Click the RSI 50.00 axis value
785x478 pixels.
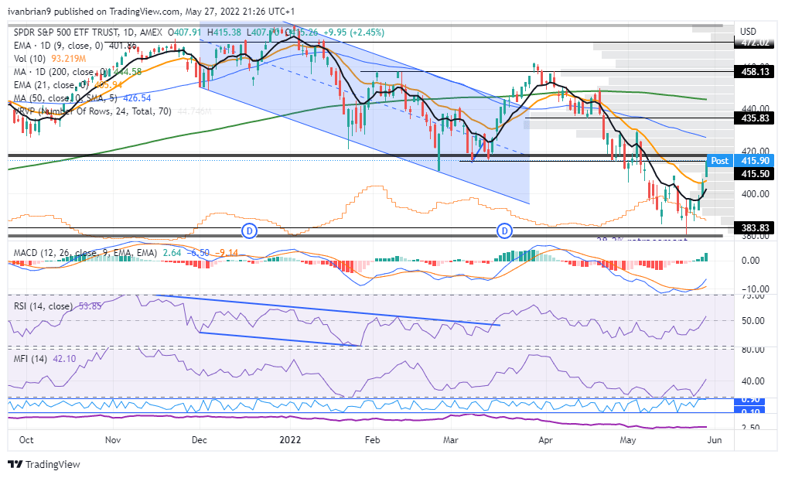pyautogui.click(x=753, y=320)
